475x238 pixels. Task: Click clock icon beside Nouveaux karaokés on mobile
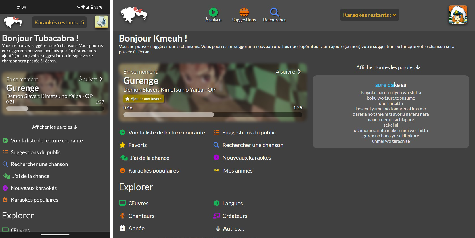(5, 188)
